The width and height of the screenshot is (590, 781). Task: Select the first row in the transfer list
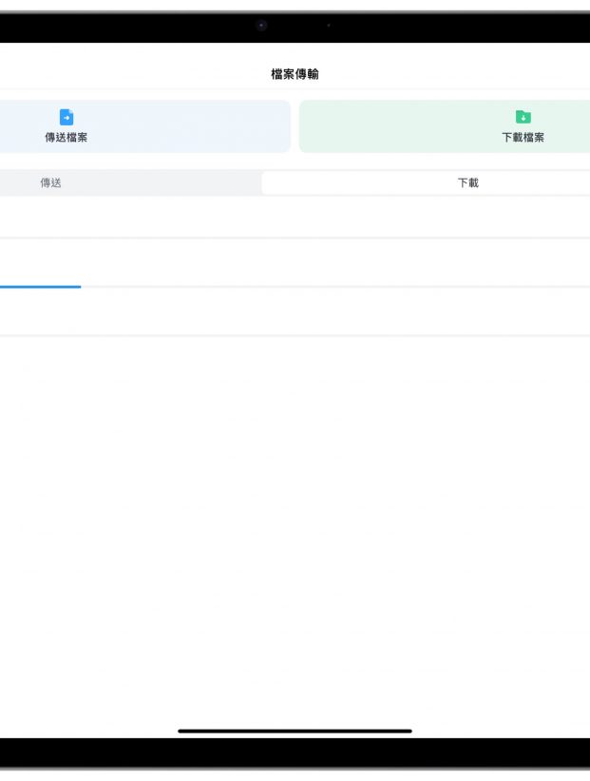[295, 217]
